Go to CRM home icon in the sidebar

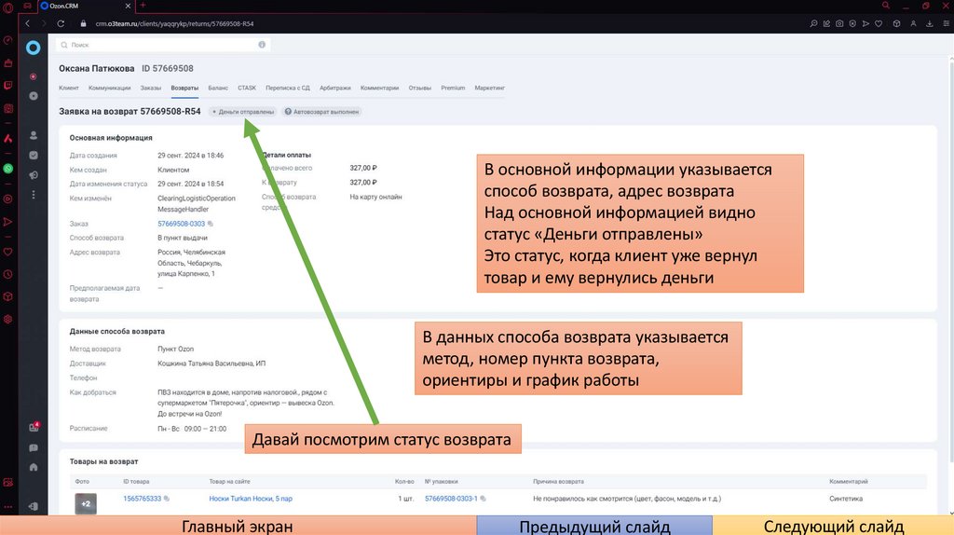[x=34, y=468]
